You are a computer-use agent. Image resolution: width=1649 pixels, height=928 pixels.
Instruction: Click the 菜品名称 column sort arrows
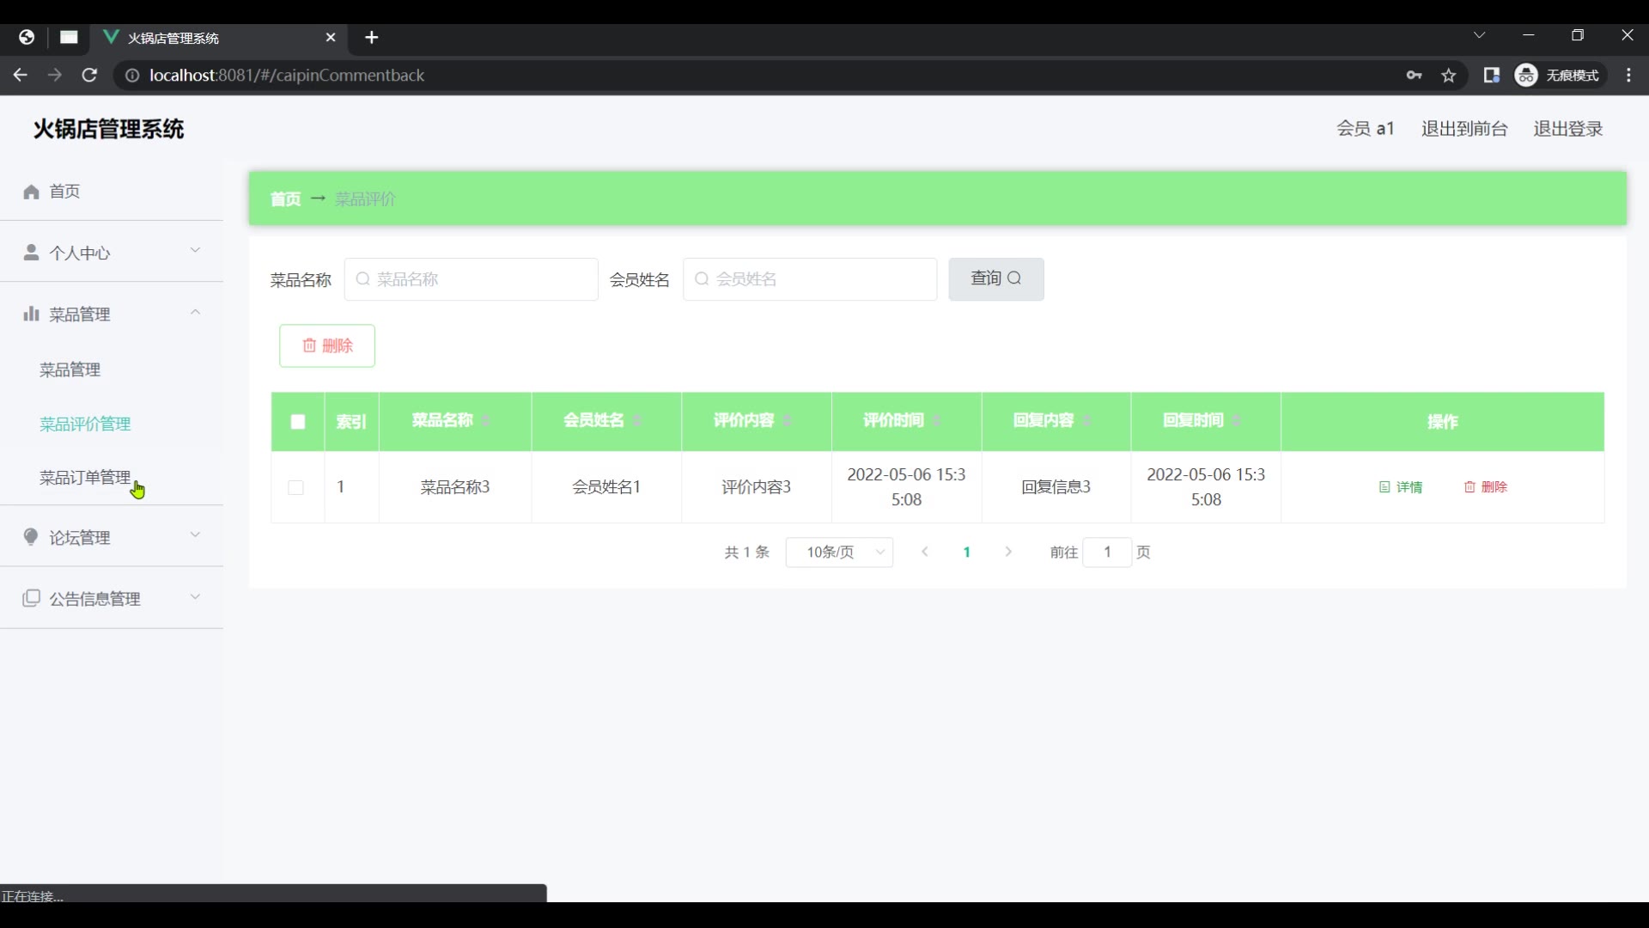tap(486, 421)
